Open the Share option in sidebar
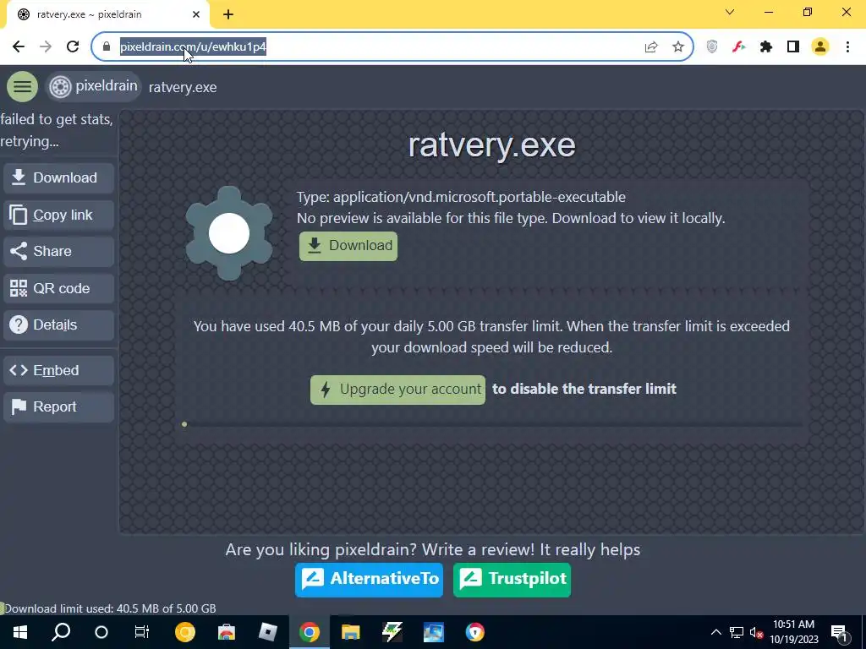This screenshot has width=866, height=649. tap(58, 251)
